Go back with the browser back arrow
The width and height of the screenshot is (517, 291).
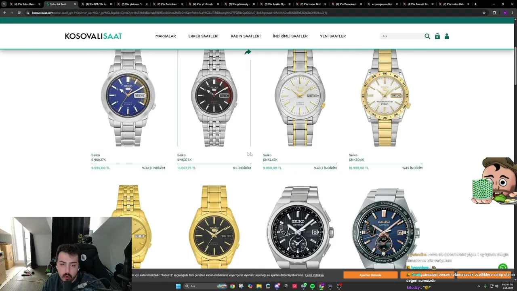click(4, 13)
